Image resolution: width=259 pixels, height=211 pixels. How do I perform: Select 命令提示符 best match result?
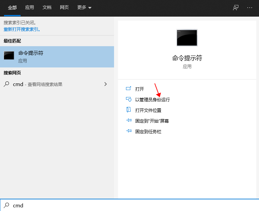57,57
